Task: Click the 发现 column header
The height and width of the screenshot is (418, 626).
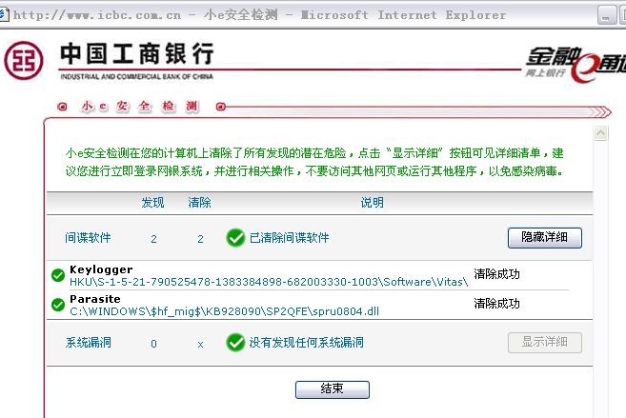Action: [152, 202]
